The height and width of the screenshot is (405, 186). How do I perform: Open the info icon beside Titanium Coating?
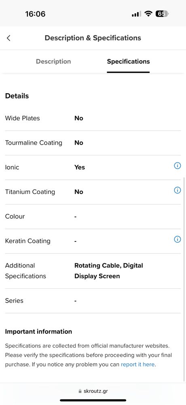(178, 190)
